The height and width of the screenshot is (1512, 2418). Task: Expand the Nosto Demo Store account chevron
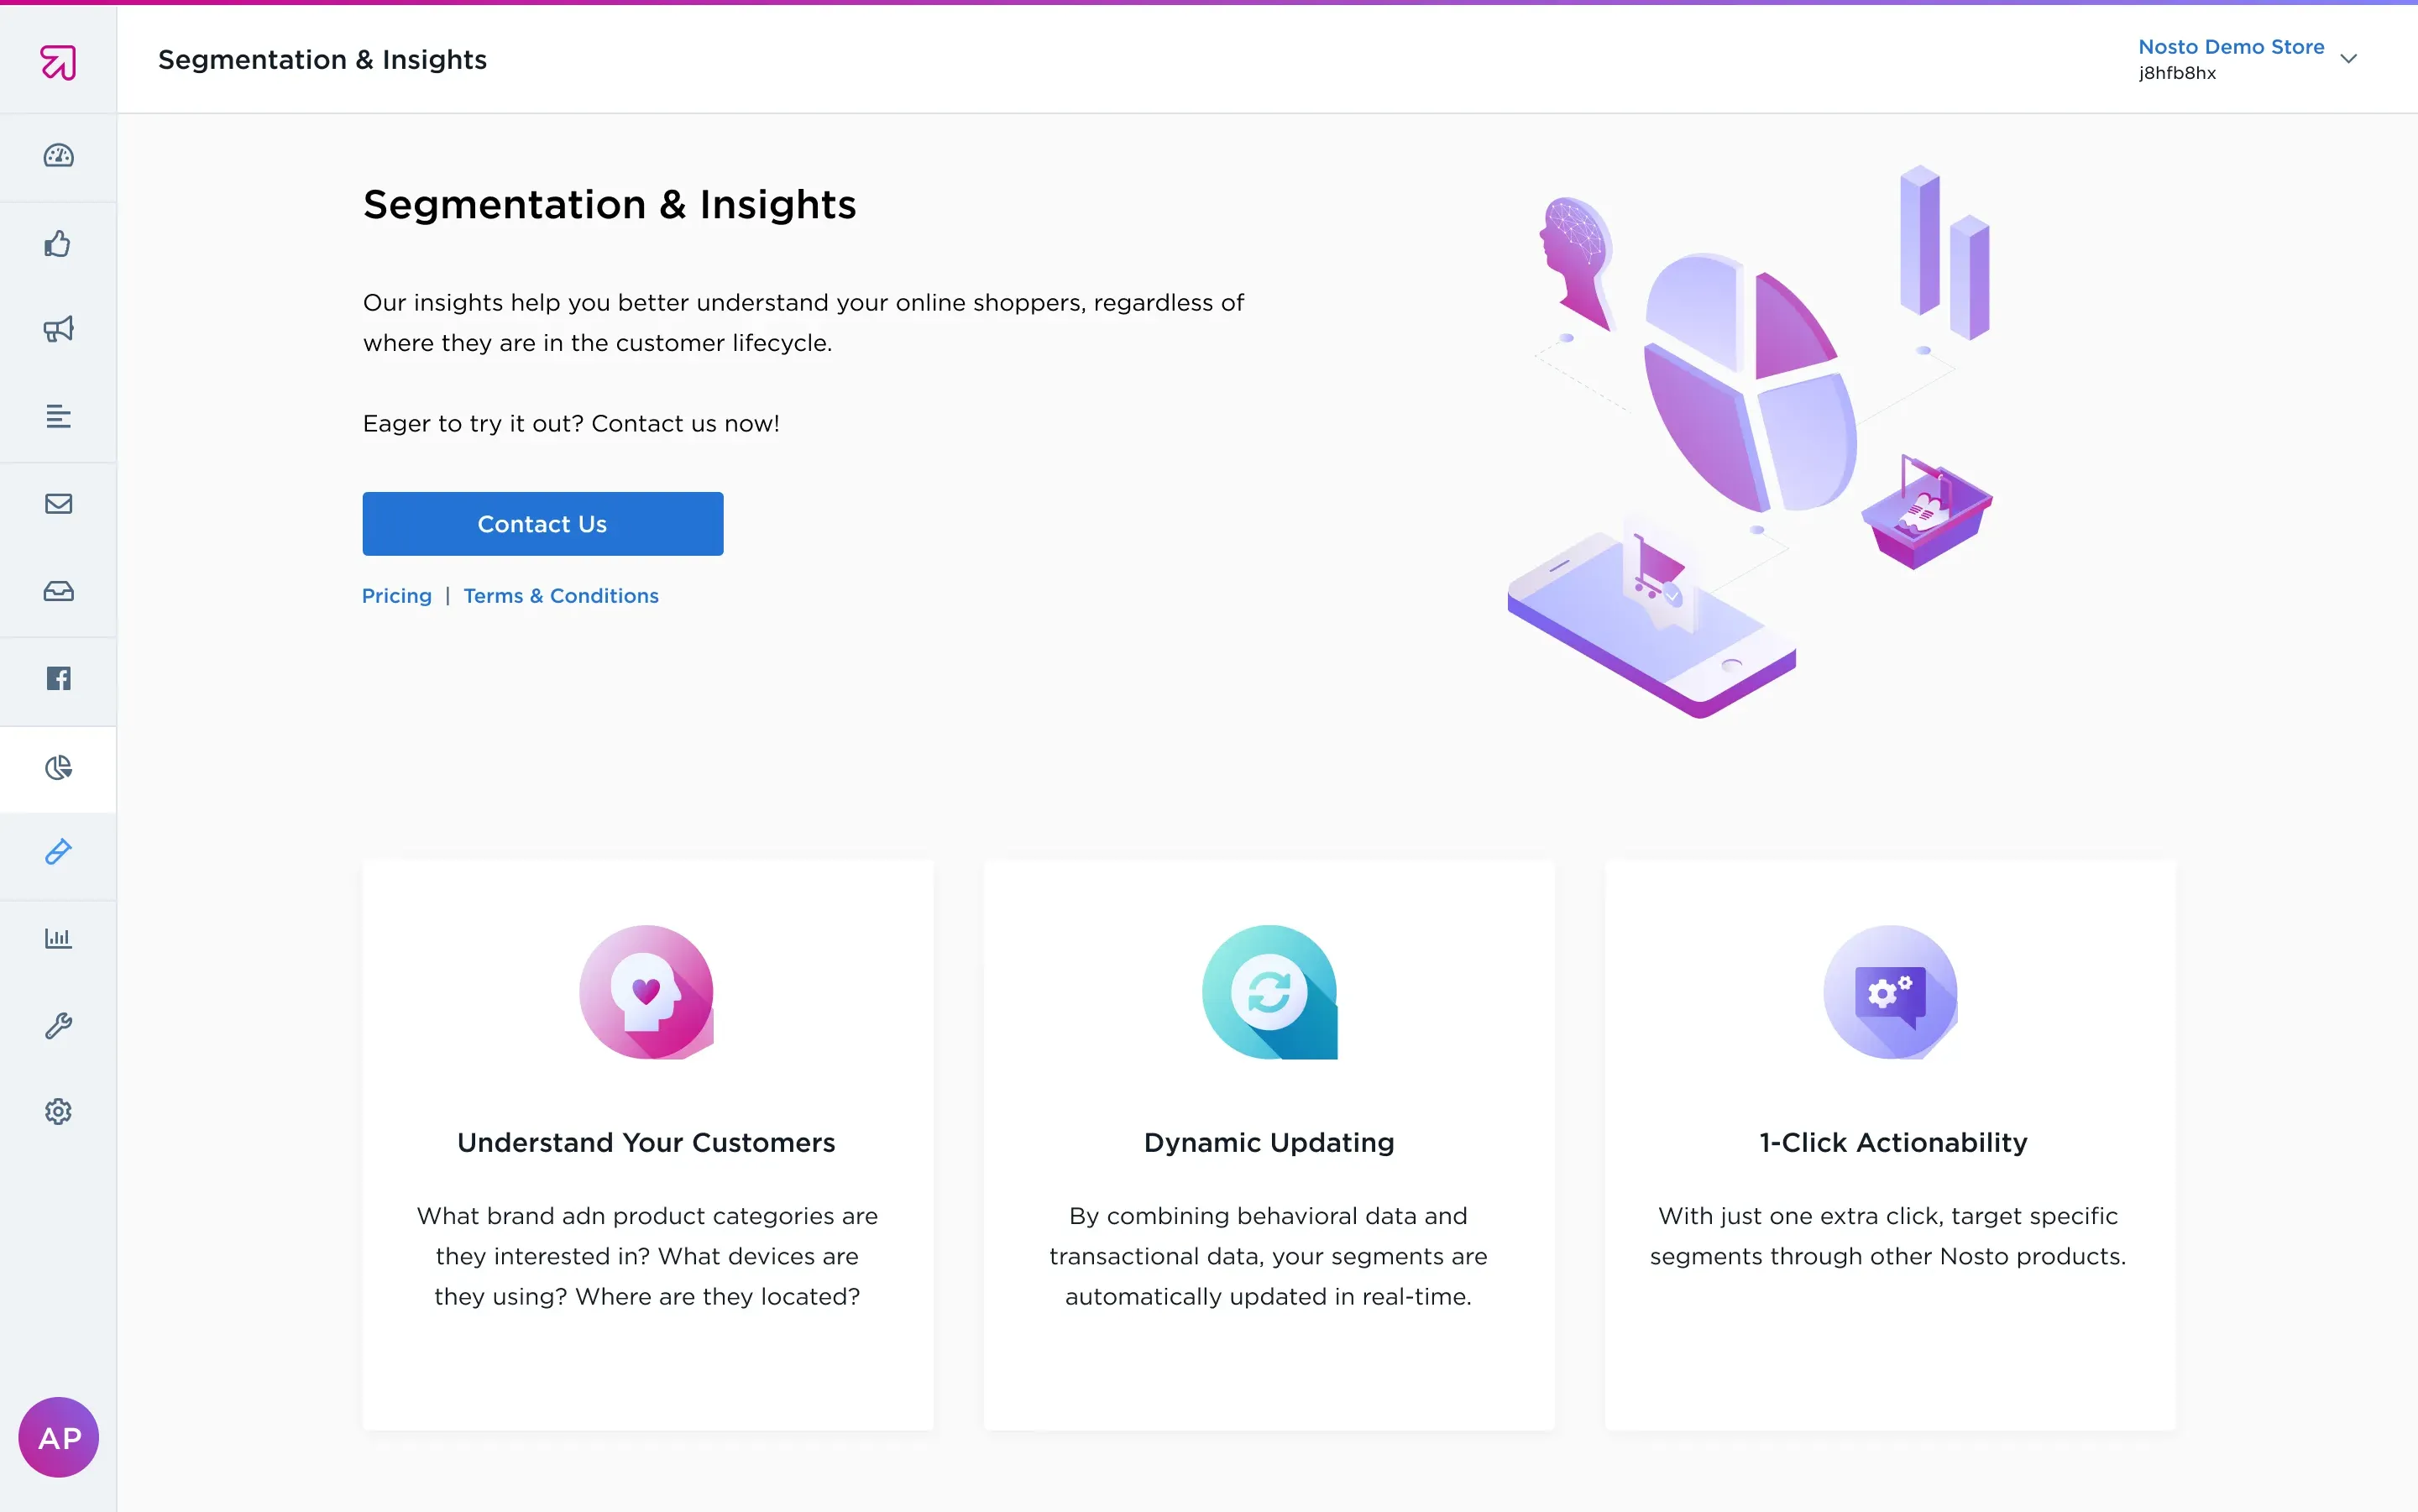[2349, 59]
